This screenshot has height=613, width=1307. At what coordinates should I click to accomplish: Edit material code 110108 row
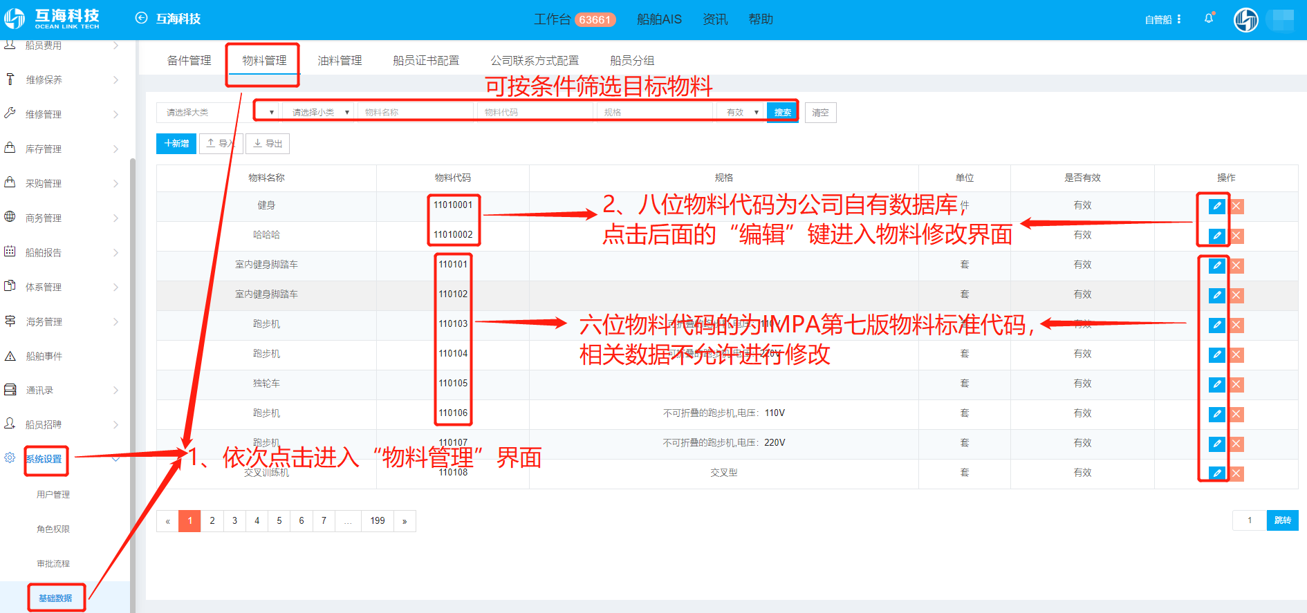1217,473
